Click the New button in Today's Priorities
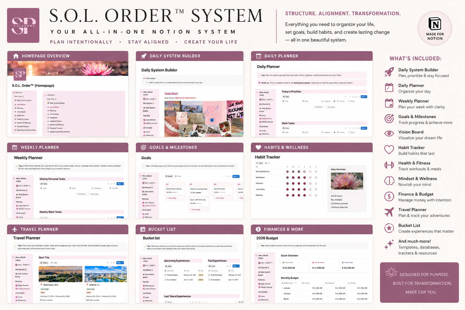This screenshot has width=465, height=310. click(x=364, y=97)
